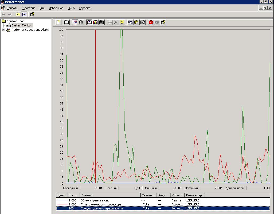Click the blue line color of Обмен страниц counter
274x214 pixels.
pos(62,200)
